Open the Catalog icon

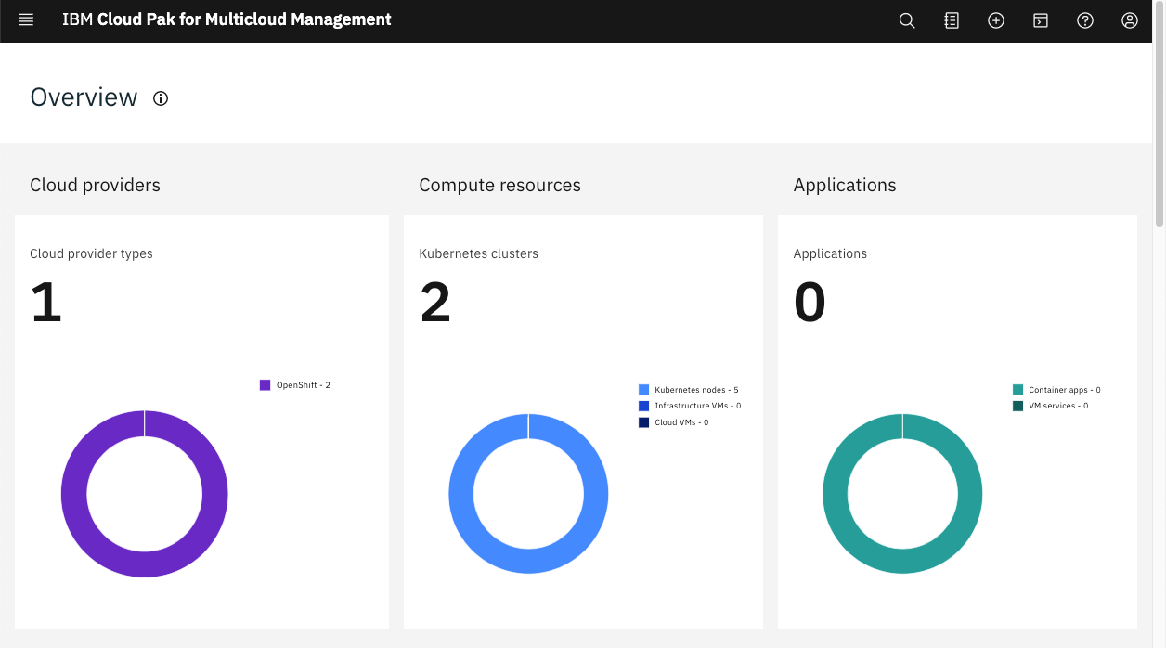point(951,19)
